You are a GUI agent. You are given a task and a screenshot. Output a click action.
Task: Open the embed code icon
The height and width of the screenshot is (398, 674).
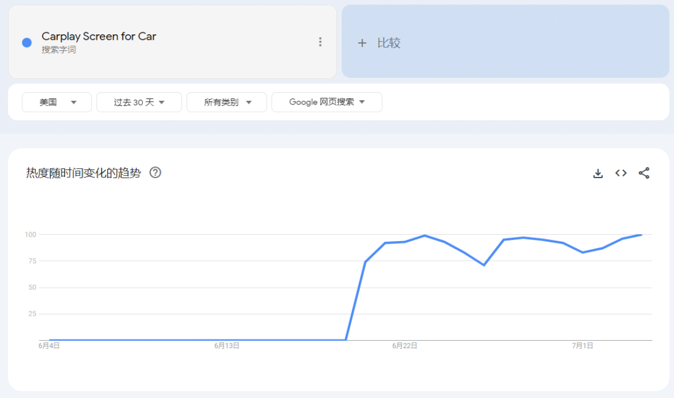(621, 173)
